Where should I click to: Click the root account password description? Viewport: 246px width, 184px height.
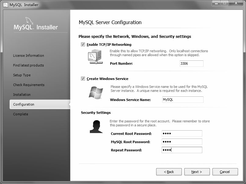coord(160,123)
